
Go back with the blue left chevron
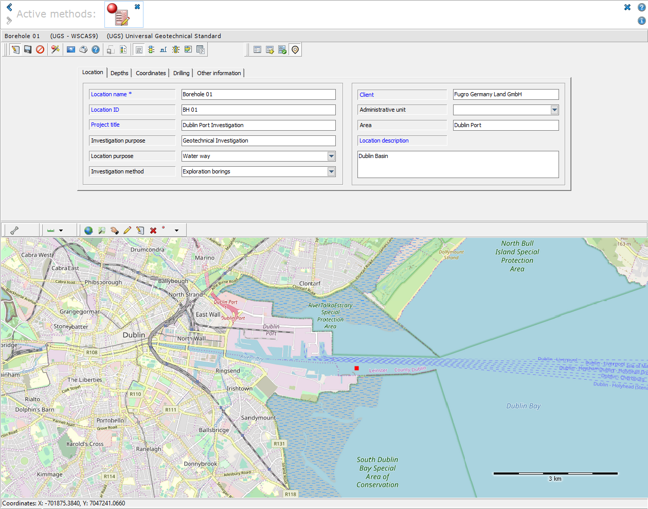[9, 8]
